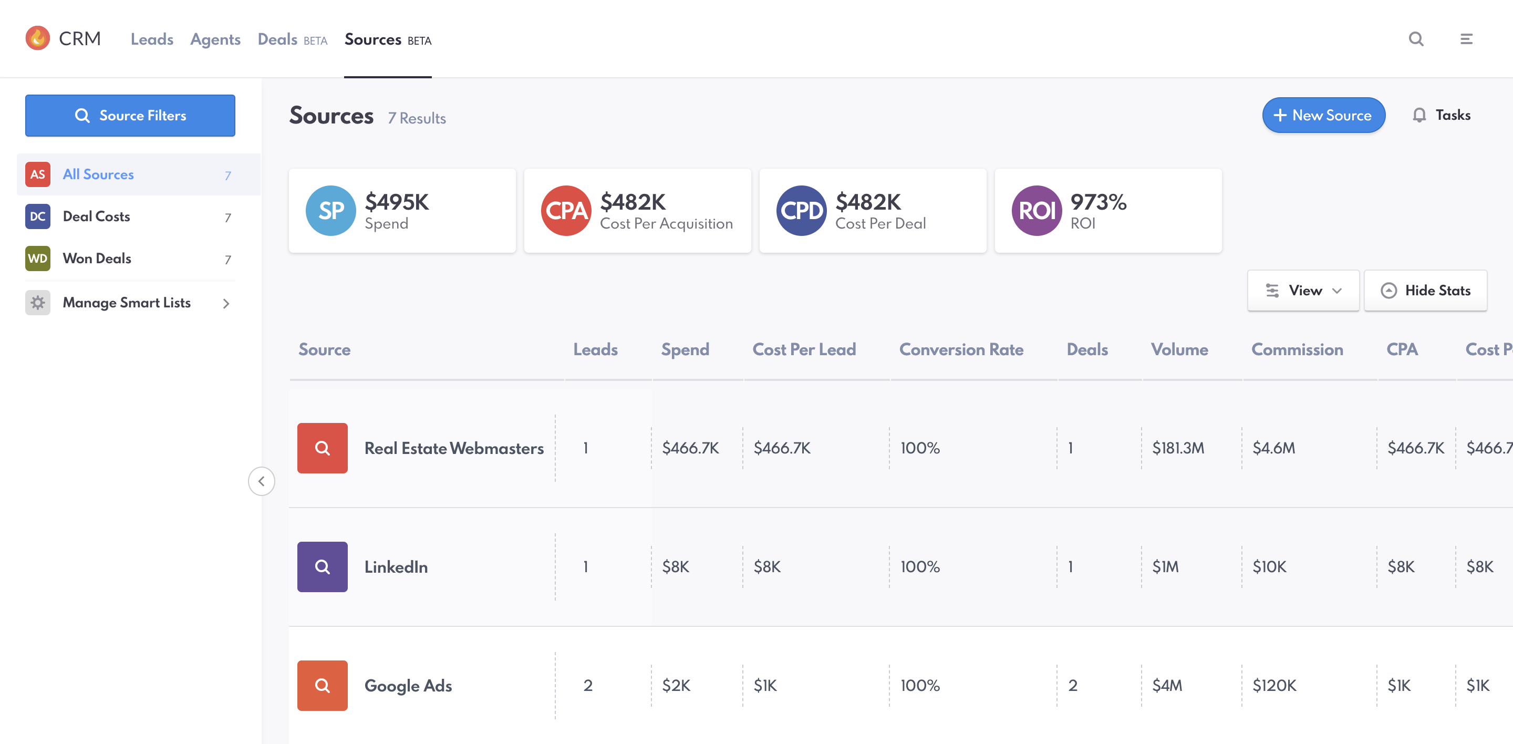
Task: Expand Manage Smart Lists chevron
Action: (226, 303)
